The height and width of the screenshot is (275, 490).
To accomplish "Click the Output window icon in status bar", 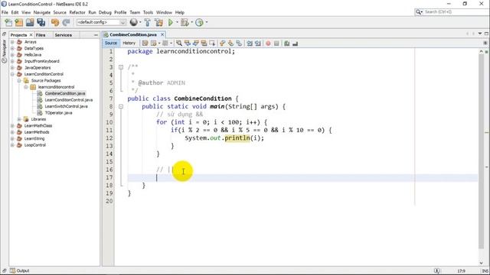I will coord(12,270).
